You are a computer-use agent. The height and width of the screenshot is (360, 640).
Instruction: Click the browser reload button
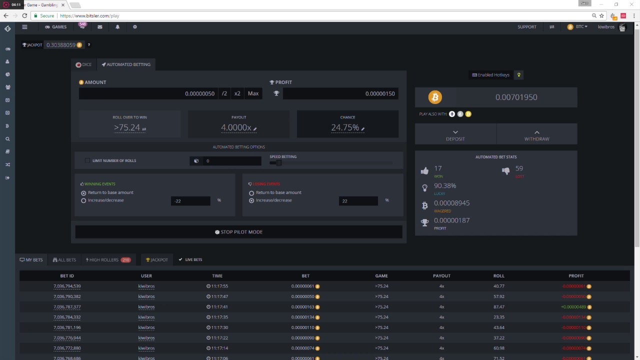pos(24,15)
